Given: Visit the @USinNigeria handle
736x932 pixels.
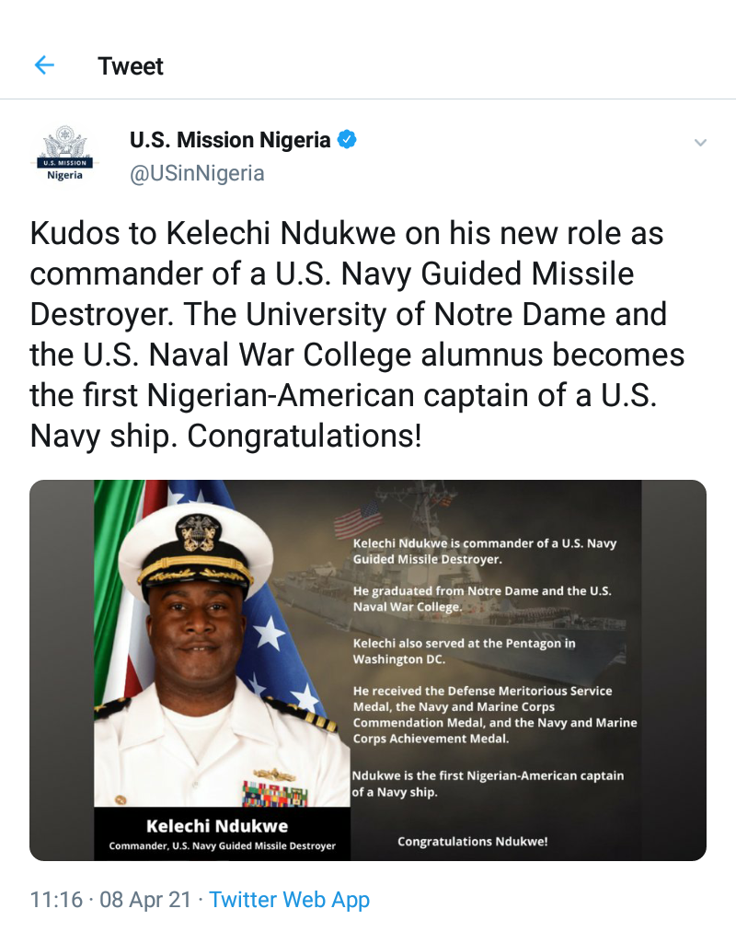Looking at the screenshot, I should click(x=197, y=173).
